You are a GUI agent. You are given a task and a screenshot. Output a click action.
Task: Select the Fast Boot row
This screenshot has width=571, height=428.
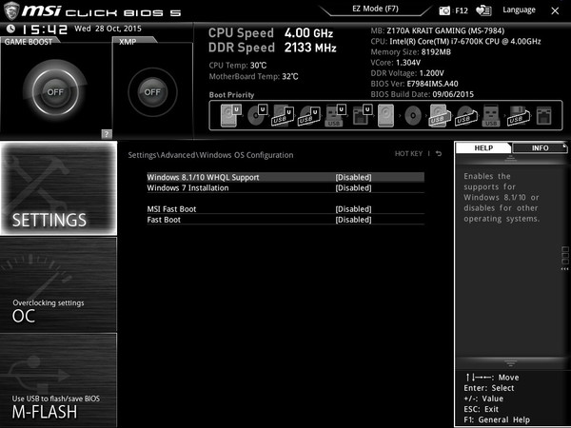(285, 220)
